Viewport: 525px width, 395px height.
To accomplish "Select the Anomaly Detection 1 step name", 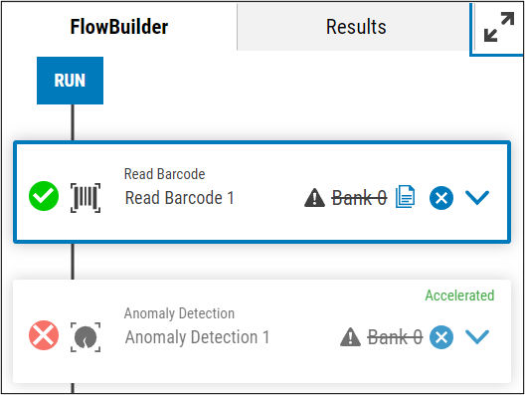I will (x=197, y=337).
